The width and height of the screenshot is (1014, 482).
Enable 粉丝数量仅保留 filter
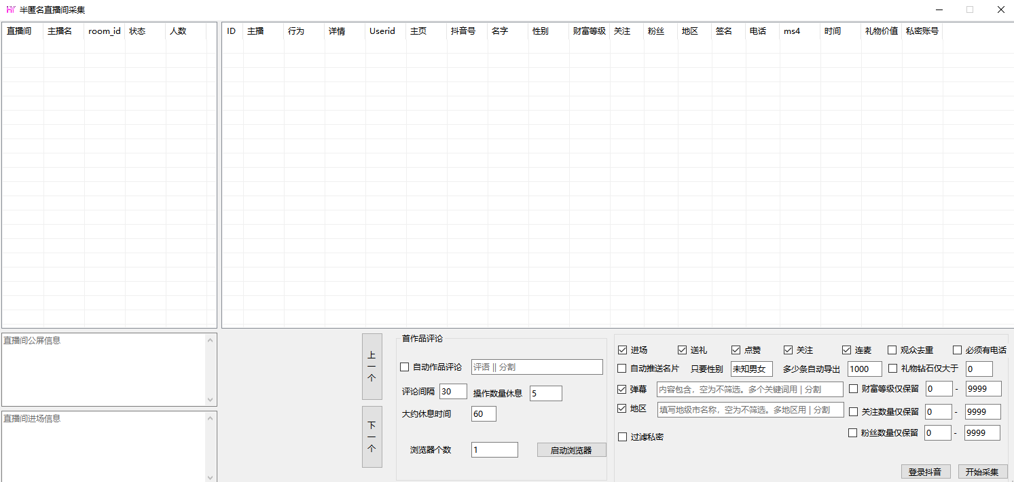852,433
